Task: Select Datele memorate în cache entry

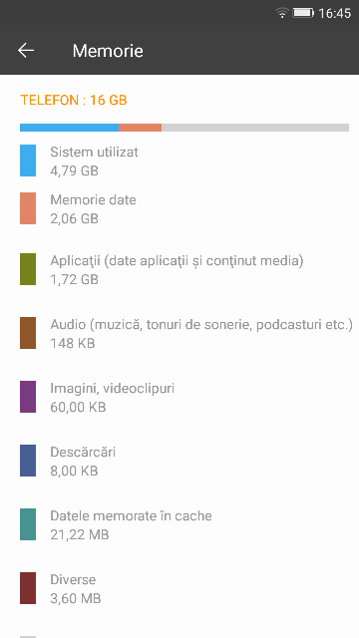Action: coord(179,524)
